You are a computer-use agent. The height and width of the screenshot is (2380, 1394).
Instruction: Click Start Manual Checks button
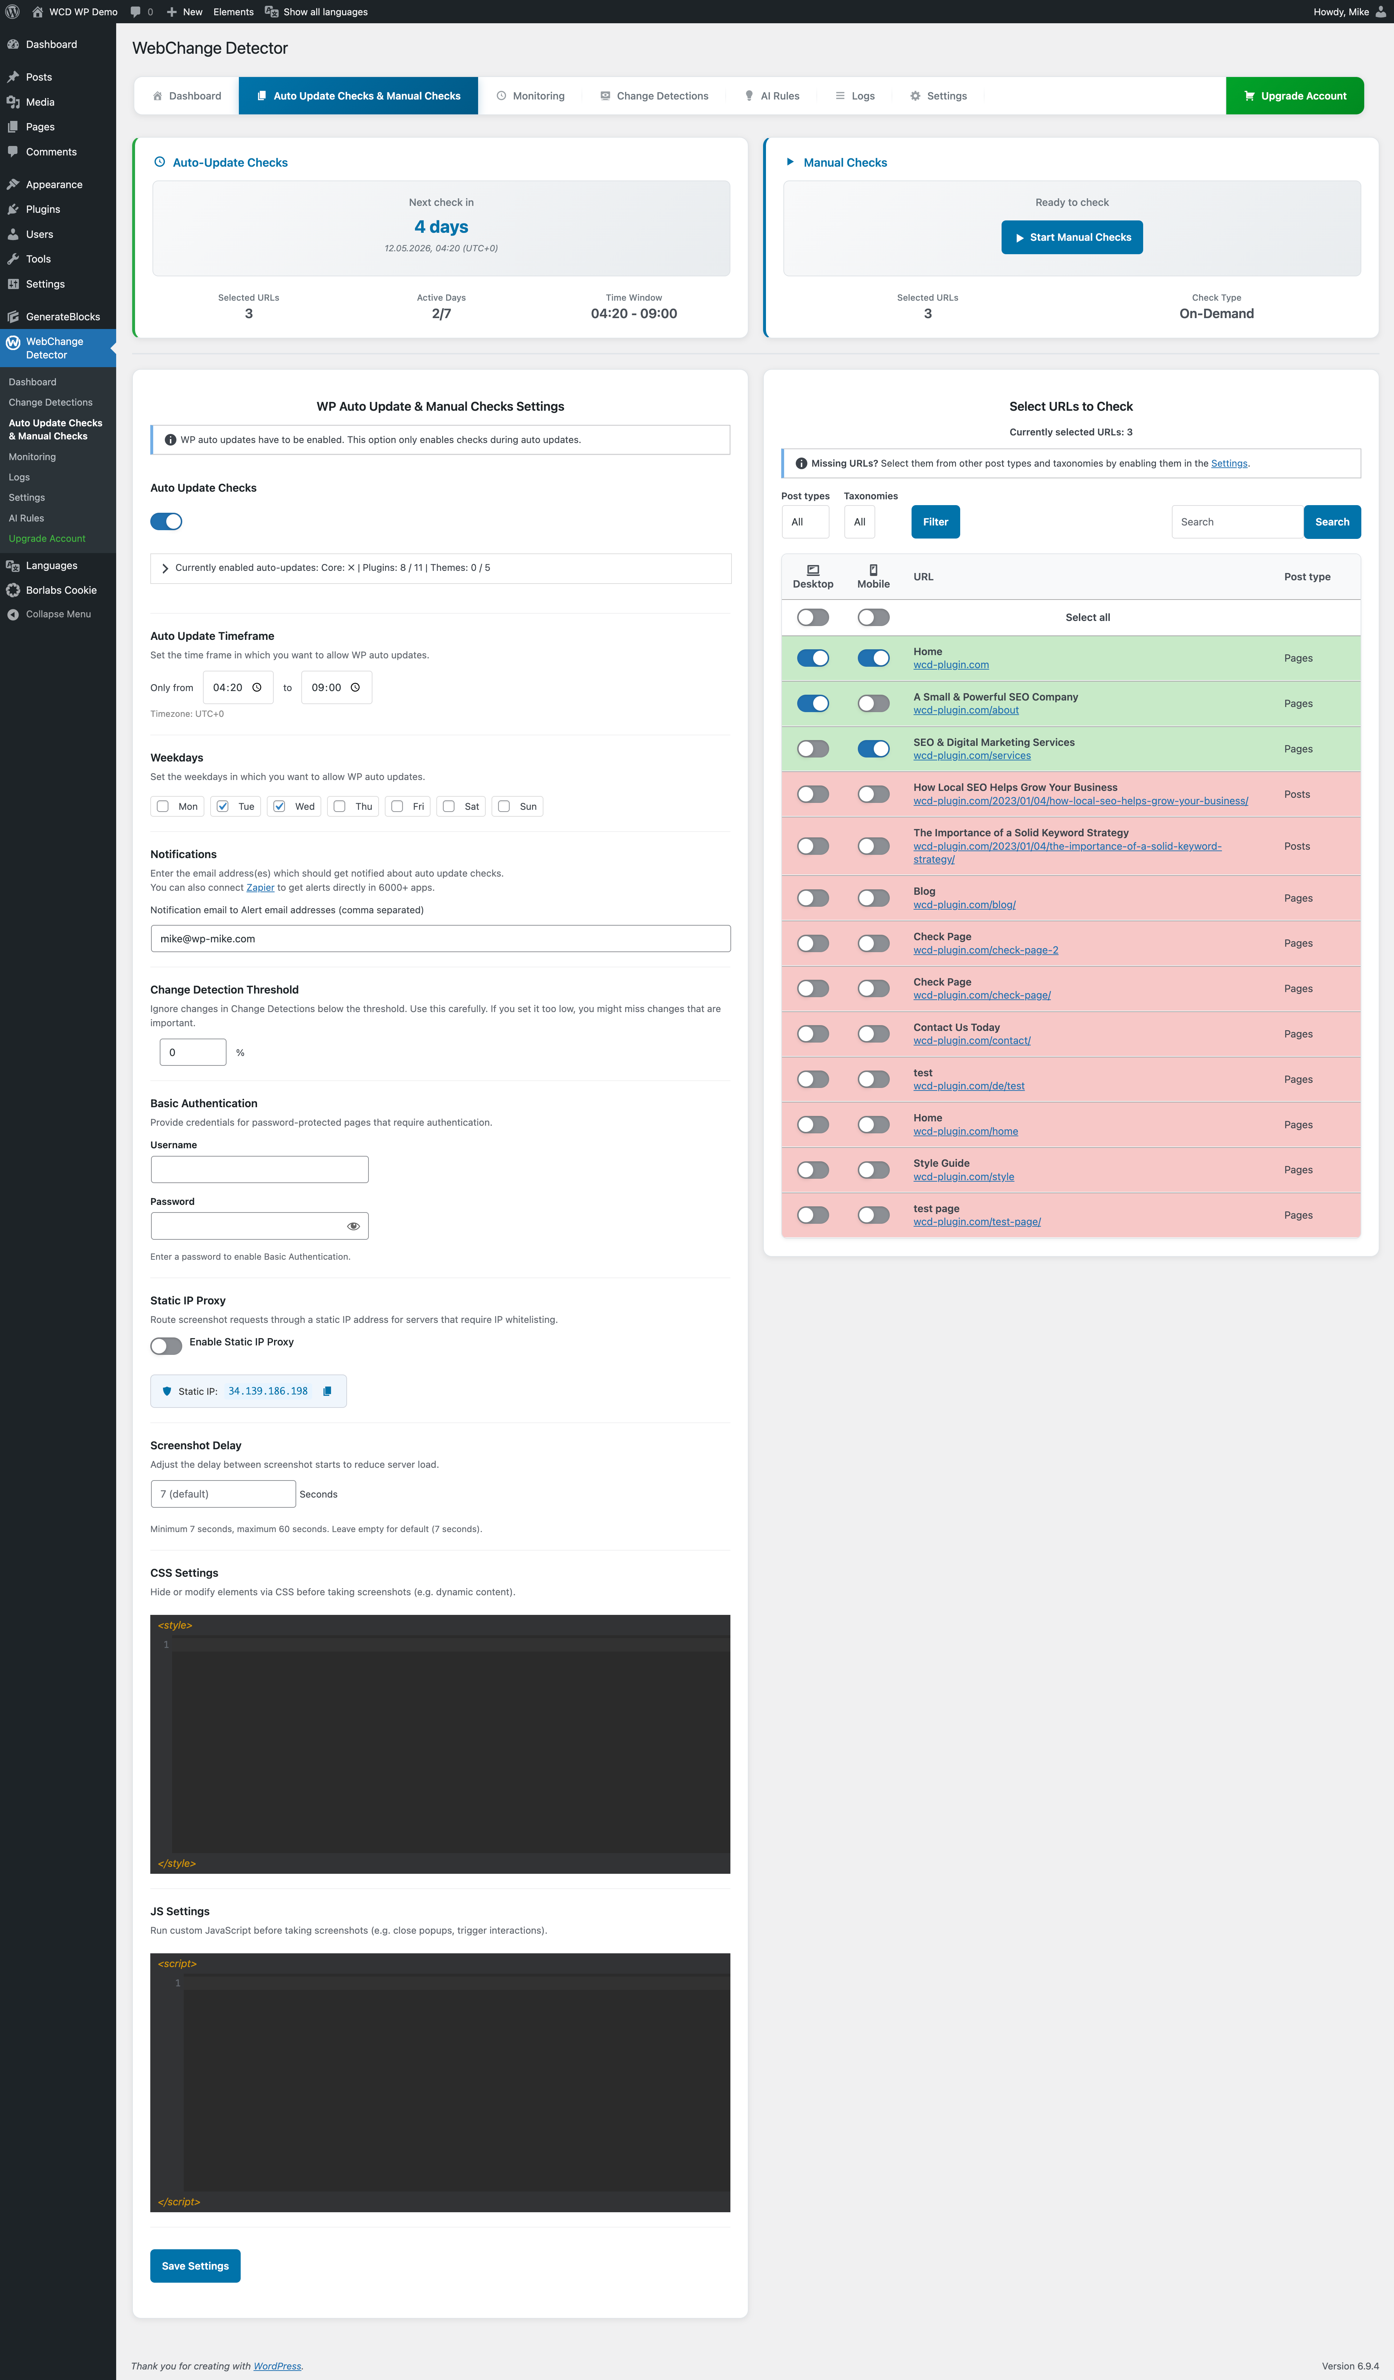coord(1072,237)
